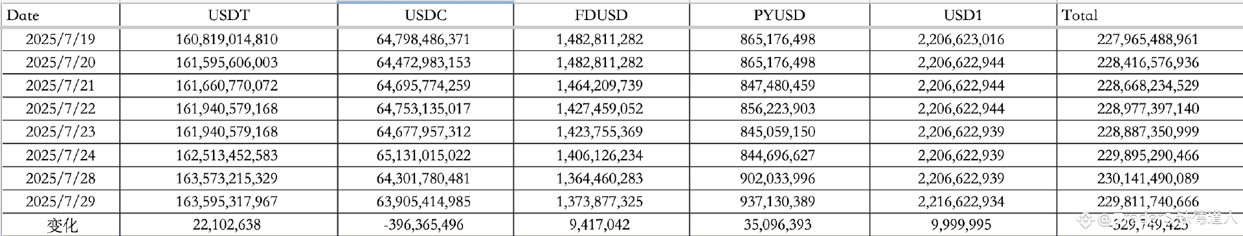Screen dimensions: 1243x236
Task: Select FDUSD value 1,364,460,283
Action: [599, 178]
